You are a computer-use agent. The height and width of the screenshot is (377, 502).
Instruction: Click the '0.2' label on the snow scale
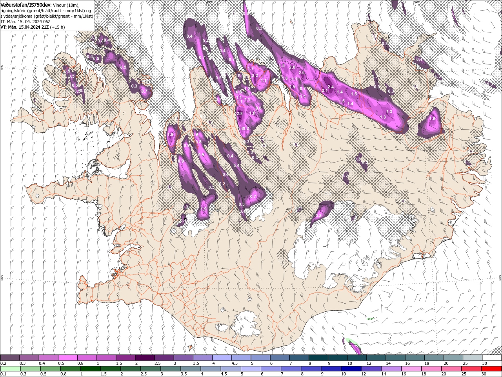pyautogui.click(x=3, y=363)
